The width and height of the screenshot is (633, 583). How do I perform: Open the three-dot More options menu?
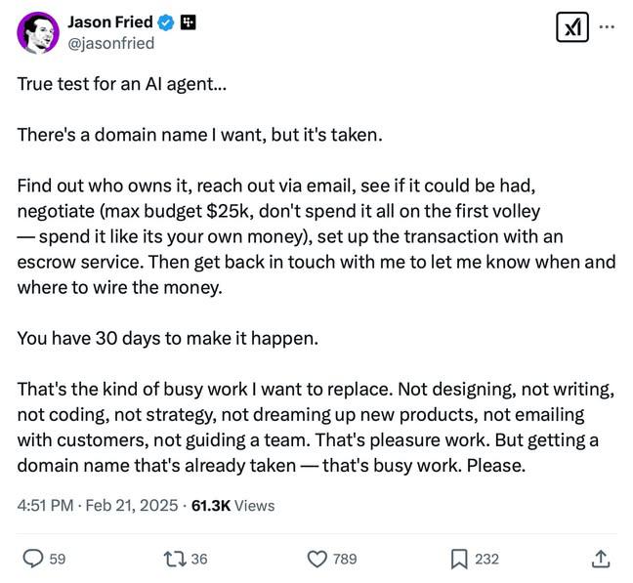[x=608, y=27]
